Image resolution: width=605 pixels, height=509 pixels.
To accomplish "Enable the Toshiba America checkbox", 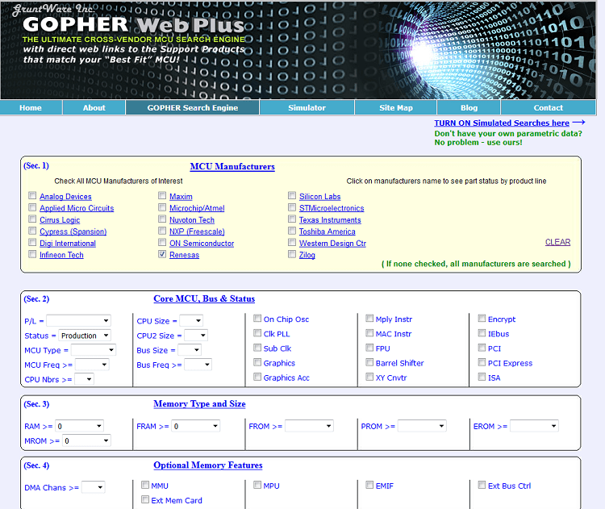I will 292,231.
